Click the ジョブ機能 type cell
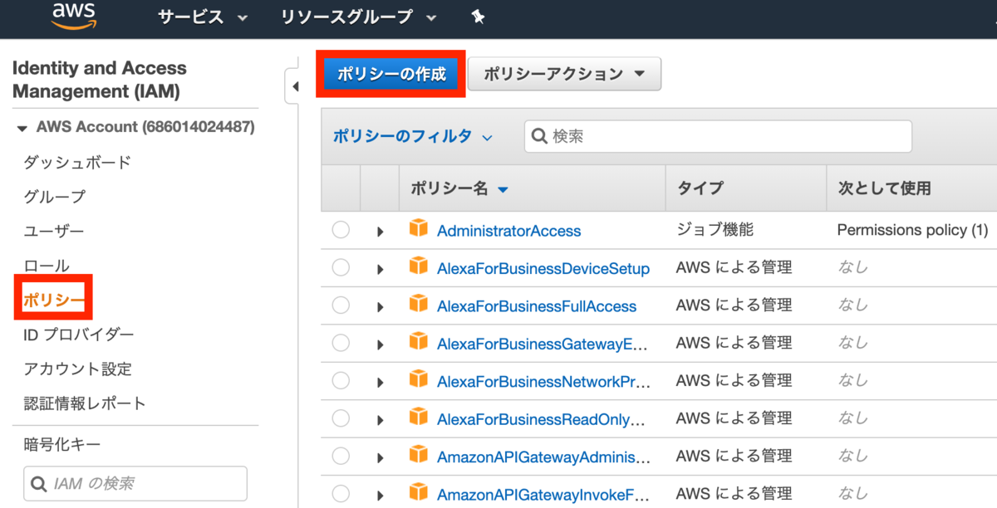Screen dimensions: 997x508 click(715, 230)
